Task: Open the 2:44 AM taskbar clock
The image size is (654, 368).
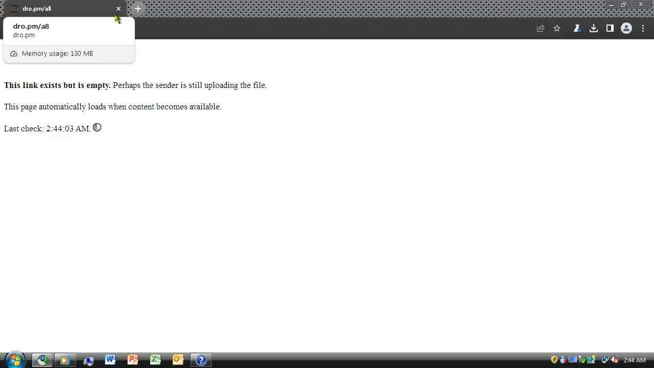Action: click(635, 360)
